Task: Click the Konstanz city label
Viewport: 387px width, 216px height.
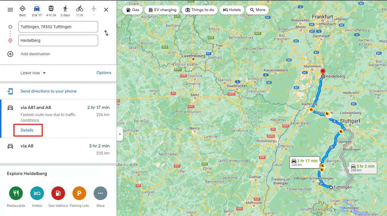Action: pos(351,208)
